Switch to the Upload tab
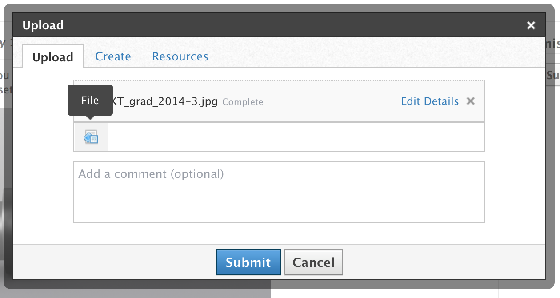Screen dimensions: 560x298 tap(53, 57)
